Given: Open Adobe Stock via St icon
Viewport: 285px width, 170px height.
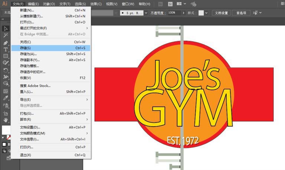Looking at the screenshot, I should coord(170,4).
